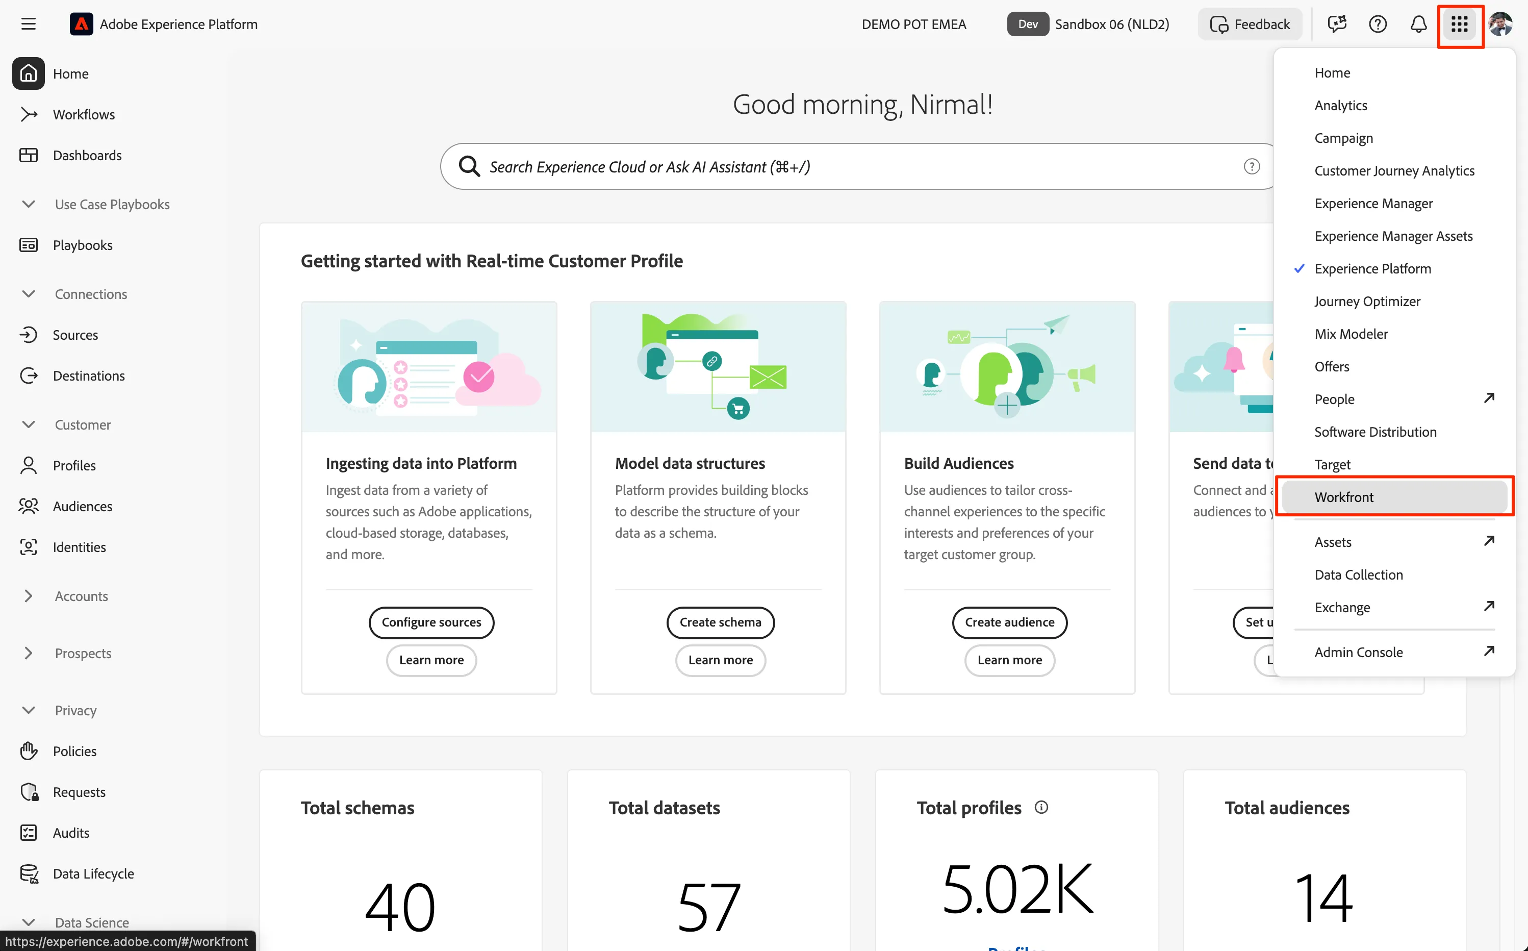Open the hamburger navigation menu
1528x951 pixels.
pyautogui.click(x=28, y=24)
